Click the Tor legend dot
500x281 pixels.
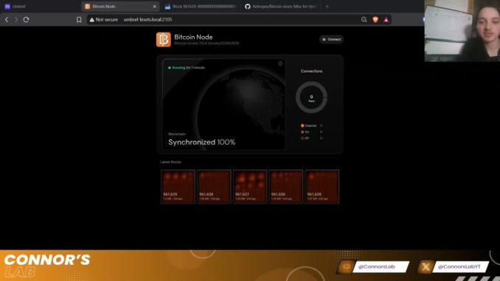coord(302,132)
